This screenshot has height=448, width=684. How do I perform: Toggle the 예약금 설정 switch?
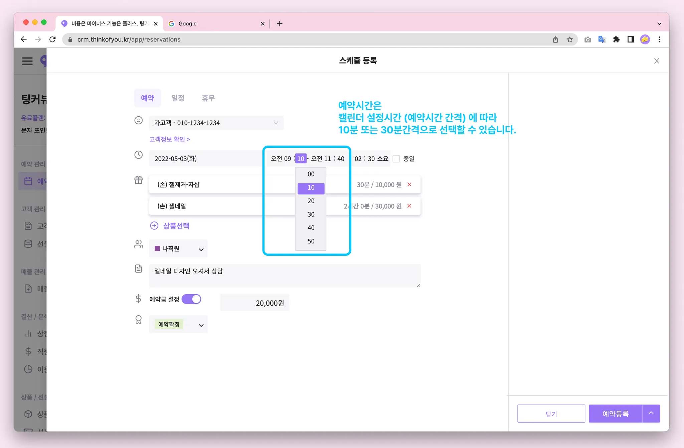pyautogui.click(x=191, y=299)
